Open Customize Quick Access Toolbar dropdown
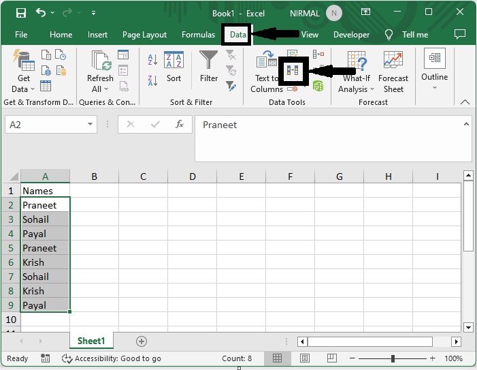This screenshot has width=477, height=370. coord(93,13)
